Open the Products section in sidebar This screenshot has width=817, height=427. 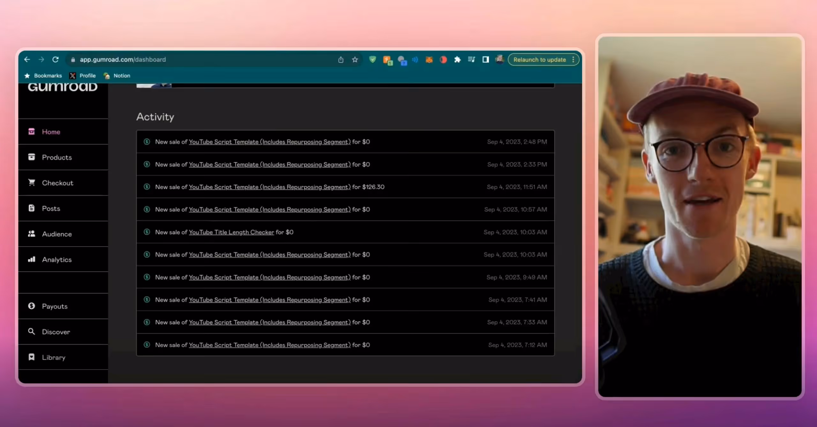click(x=57, y=157)
